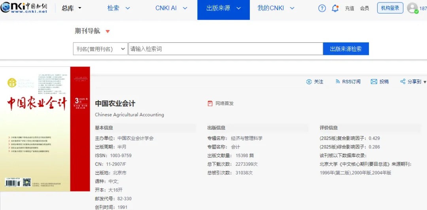This screenshot has width=427, height=210.
Task: Click the 期刊导航 heading
Action: [87, 31]
